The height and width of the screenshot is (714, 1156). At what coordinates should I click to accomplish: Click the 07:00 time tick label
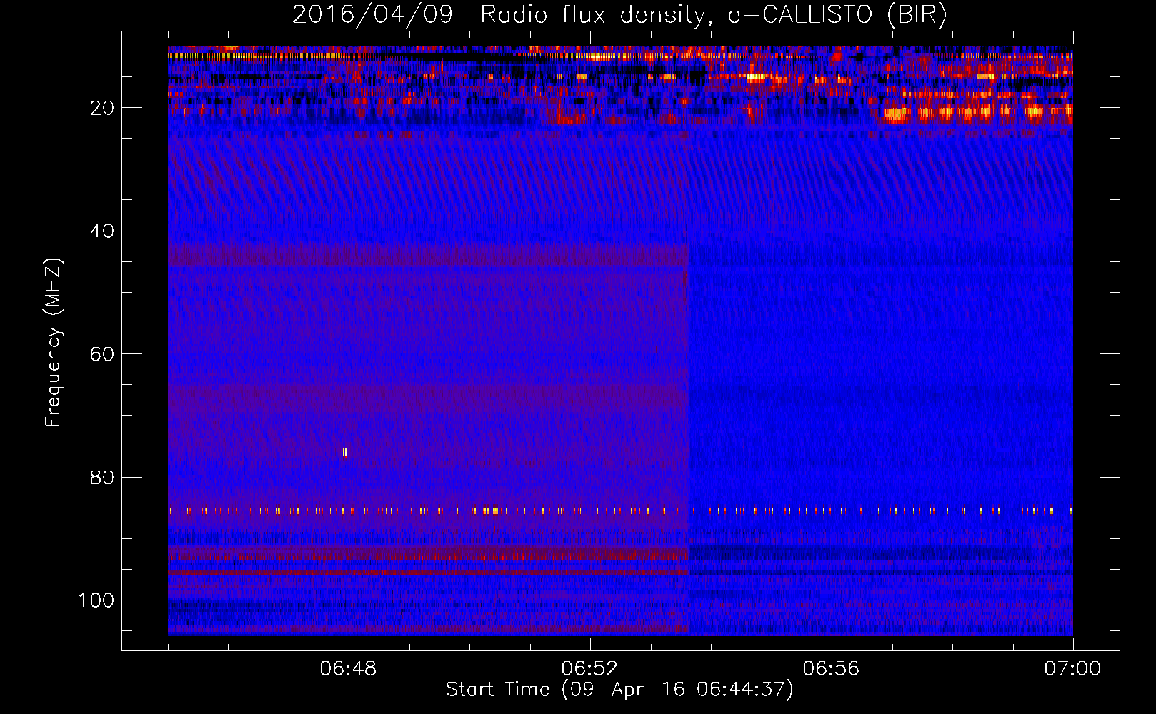click(x=1073, y=669)
